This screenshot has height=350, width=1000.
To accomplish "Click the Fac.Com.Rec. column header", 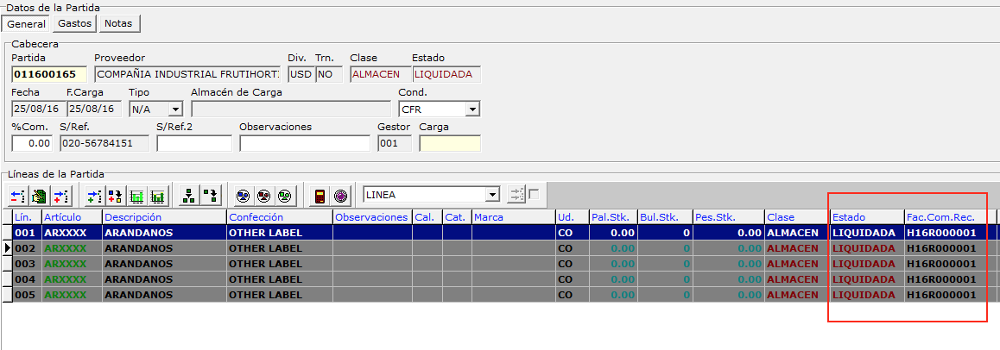I will click(x=948, y=217).
